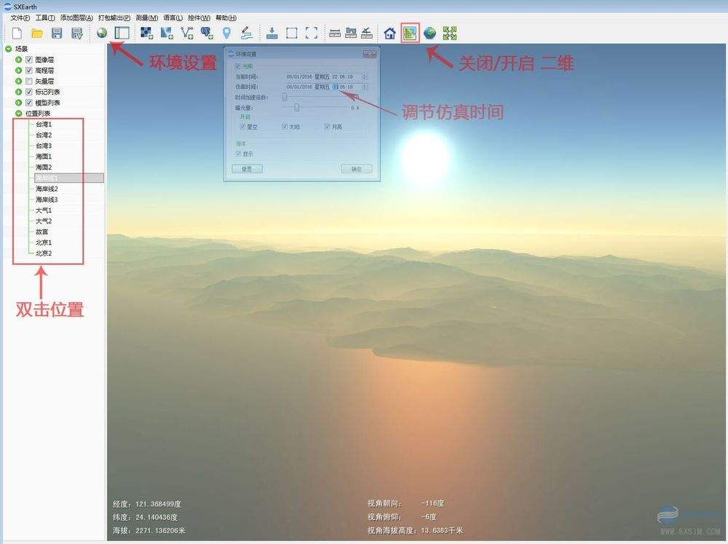Expand the 高程层 tree node

tap(19, 71)
